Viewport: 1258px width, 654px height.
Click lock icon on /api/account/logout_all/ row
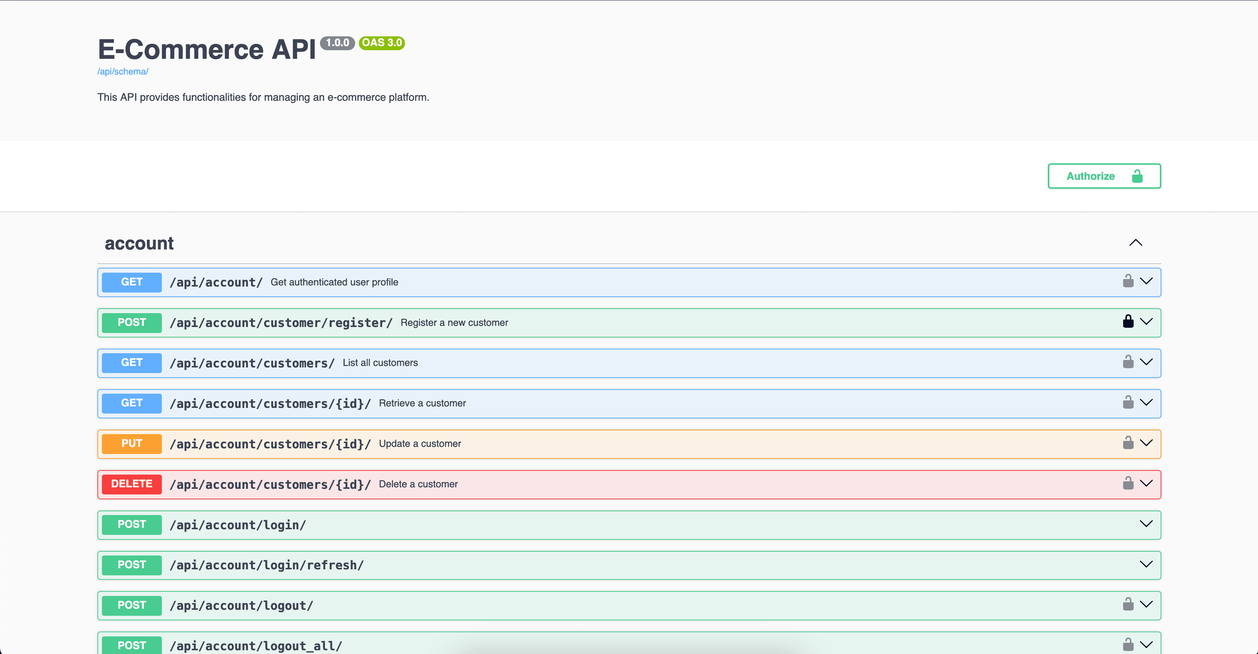(1128, 645)
